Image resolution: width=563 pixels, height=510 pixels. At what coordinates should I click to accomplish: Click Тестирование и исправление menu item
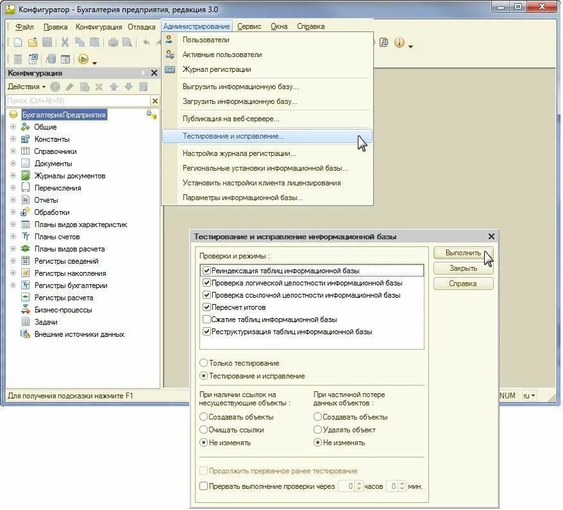pos(267,136)
